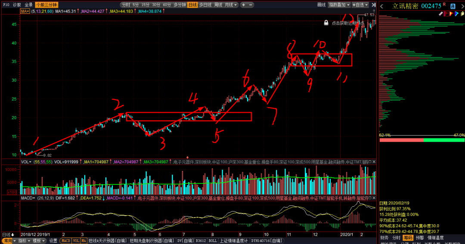Toggle the MACD indicator button in bottom bar
Screen dimensions: 465x244
pos(65,241)
